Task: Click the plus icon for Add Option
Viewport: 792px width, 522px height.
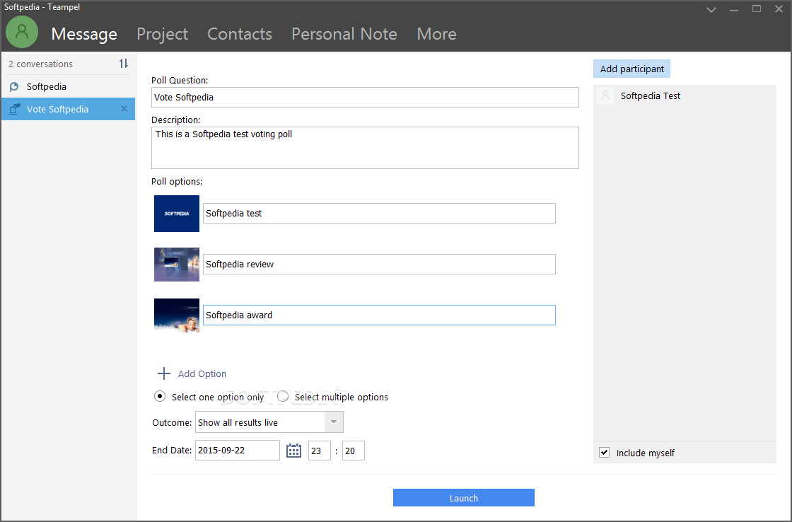Action: coord(163,373)
